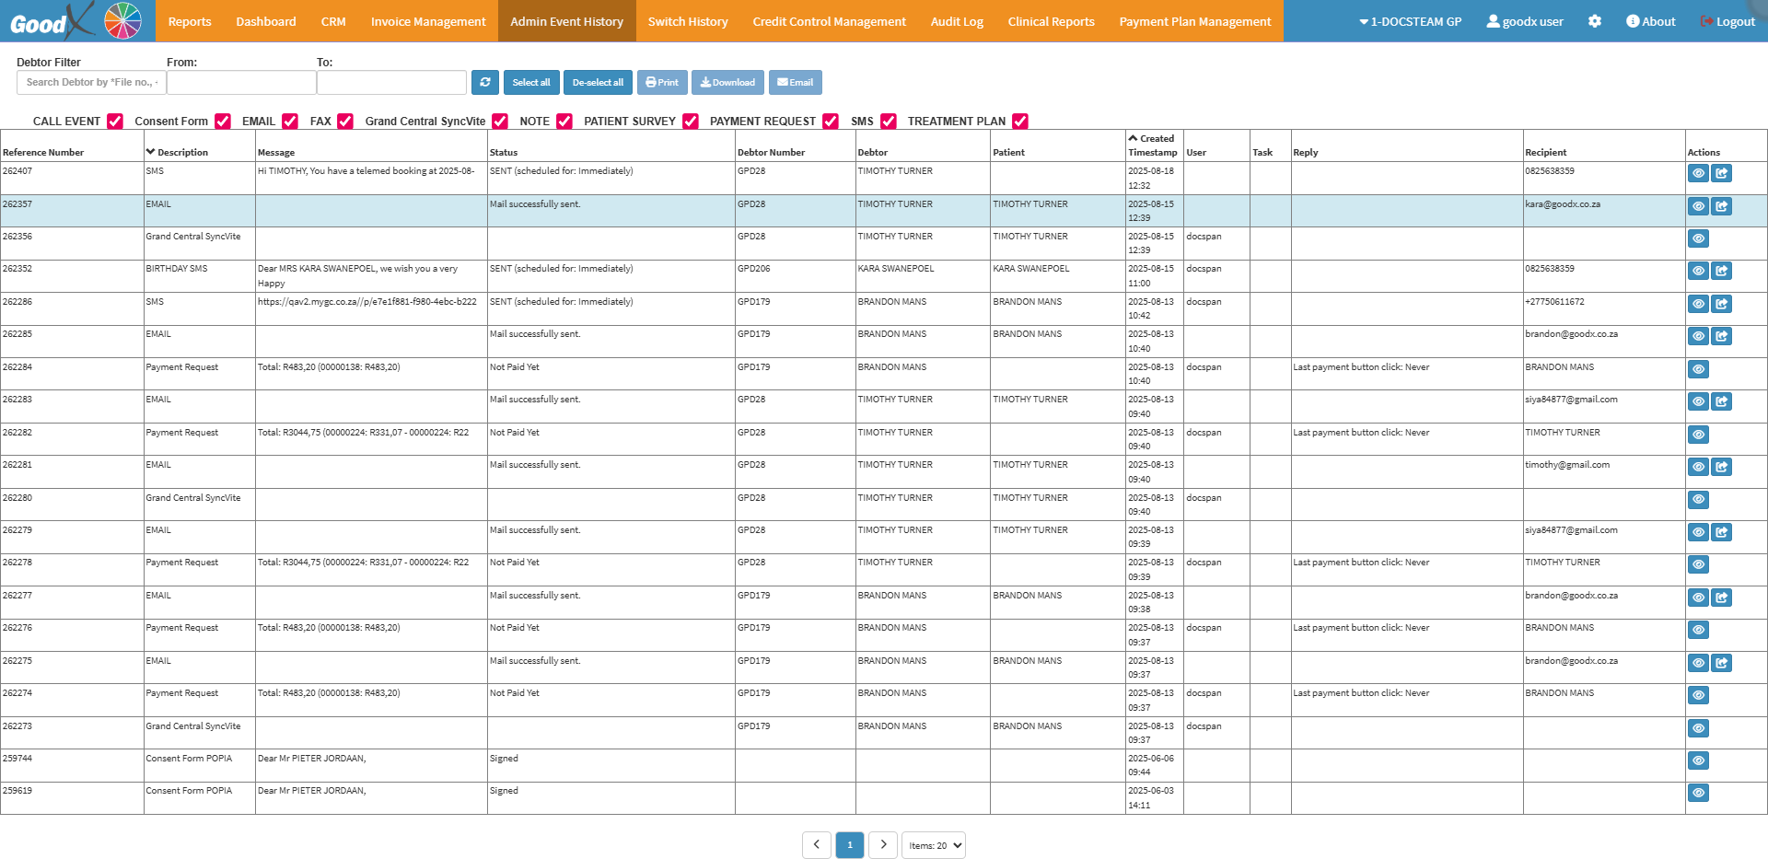Go to the previous page arrow
Viewport: 1768px width, 859px height.
816,844
